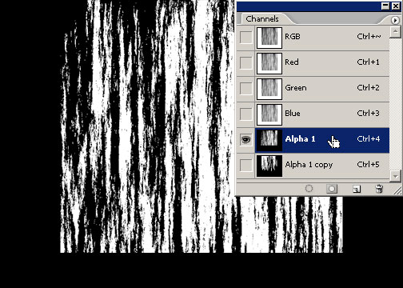Create new channel icon

point(357,189)
